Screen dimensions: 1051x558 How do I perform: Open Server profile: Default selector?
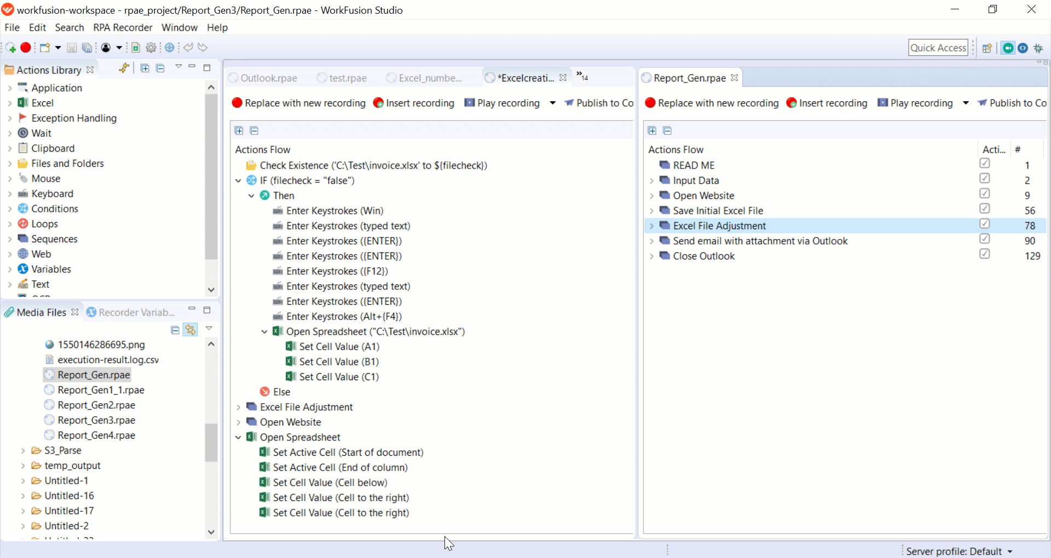coord(959,551)
